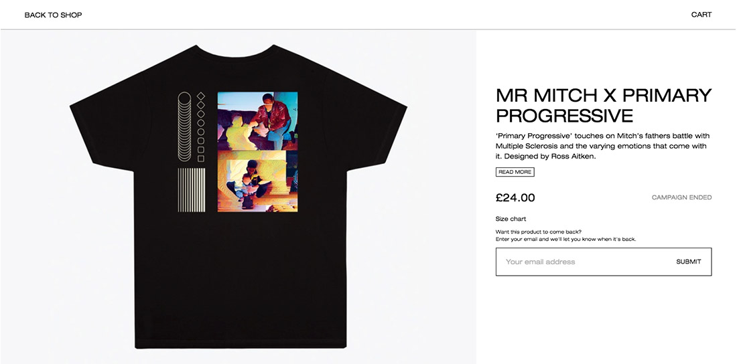Click the stacked ovals graphic on the shirt

[x=184, y=126]
